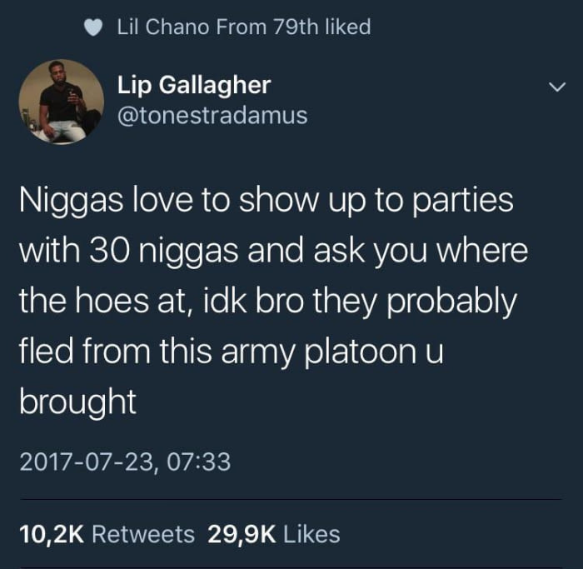Click the heart icon beside the liked notice
The height and width of the screenshot is (569, 583).
point(93,27)
